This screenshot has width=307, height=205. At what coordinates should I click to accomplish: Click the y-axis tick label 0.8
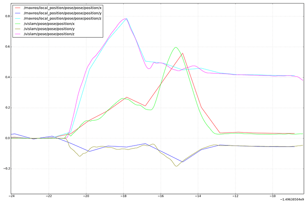click(8, 16)
